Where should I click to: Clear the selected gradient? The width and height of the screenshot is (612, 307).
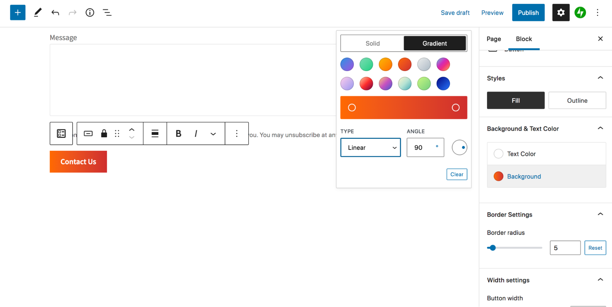point(457,174)
